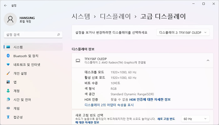The height and width of the screenshot is (125, 219).
Task: Click the 찾을 수 없음 HDR value
Action: [119, 100]
